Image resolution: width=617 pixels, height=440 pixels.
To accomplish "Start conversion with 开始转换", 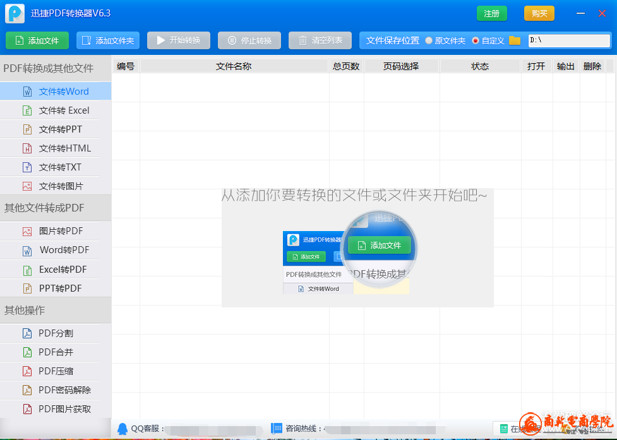I will (x=179, y=40).
